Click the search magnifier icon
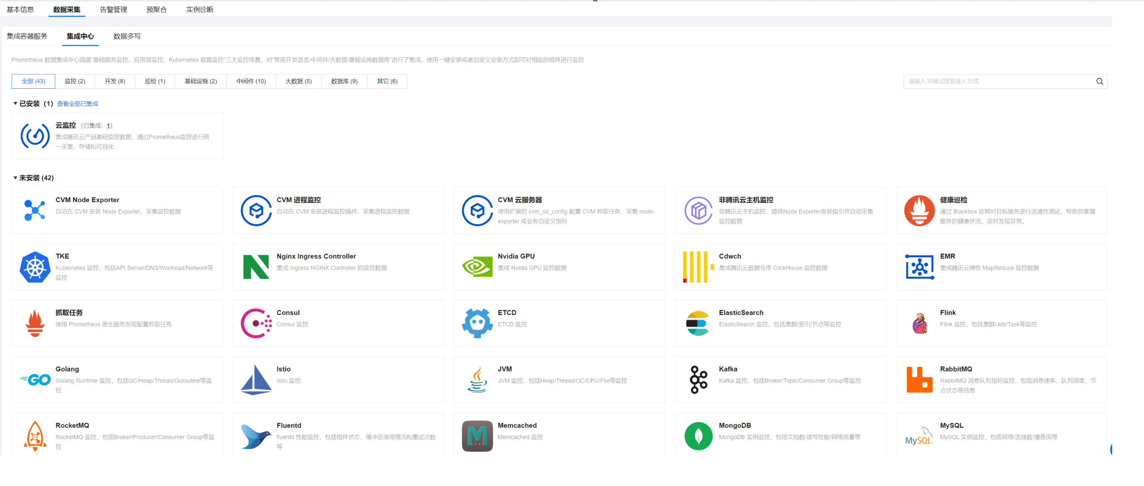Screen dimensions: 1144x486 [1099, 81]
